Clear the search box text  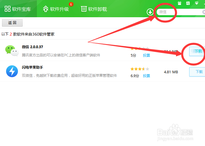(204, 12)
